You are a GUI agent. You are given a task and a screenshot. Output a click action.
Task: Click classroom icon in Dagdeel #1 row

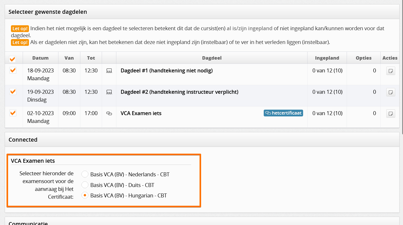pyautogui.click(x=109, y=71)
